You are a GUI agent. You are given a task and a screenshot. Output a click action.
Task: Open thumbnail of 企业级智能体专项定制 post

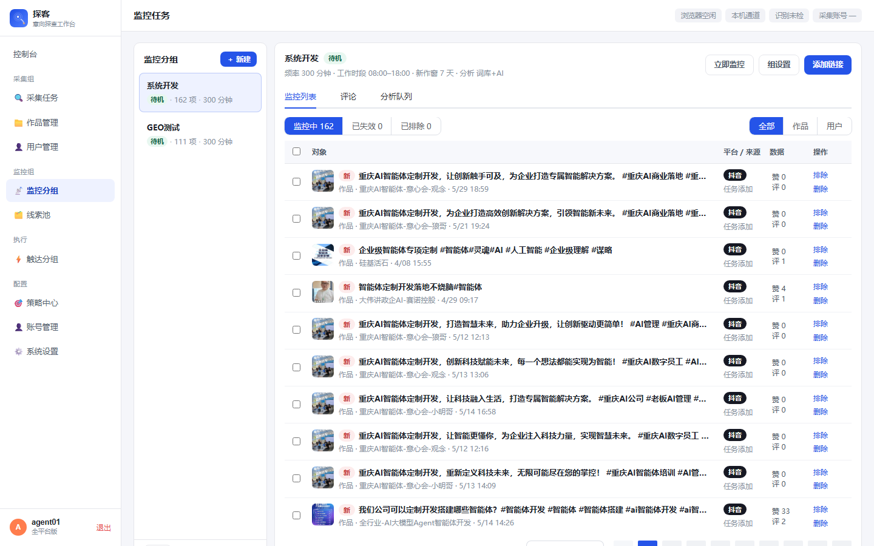point(323,255)
